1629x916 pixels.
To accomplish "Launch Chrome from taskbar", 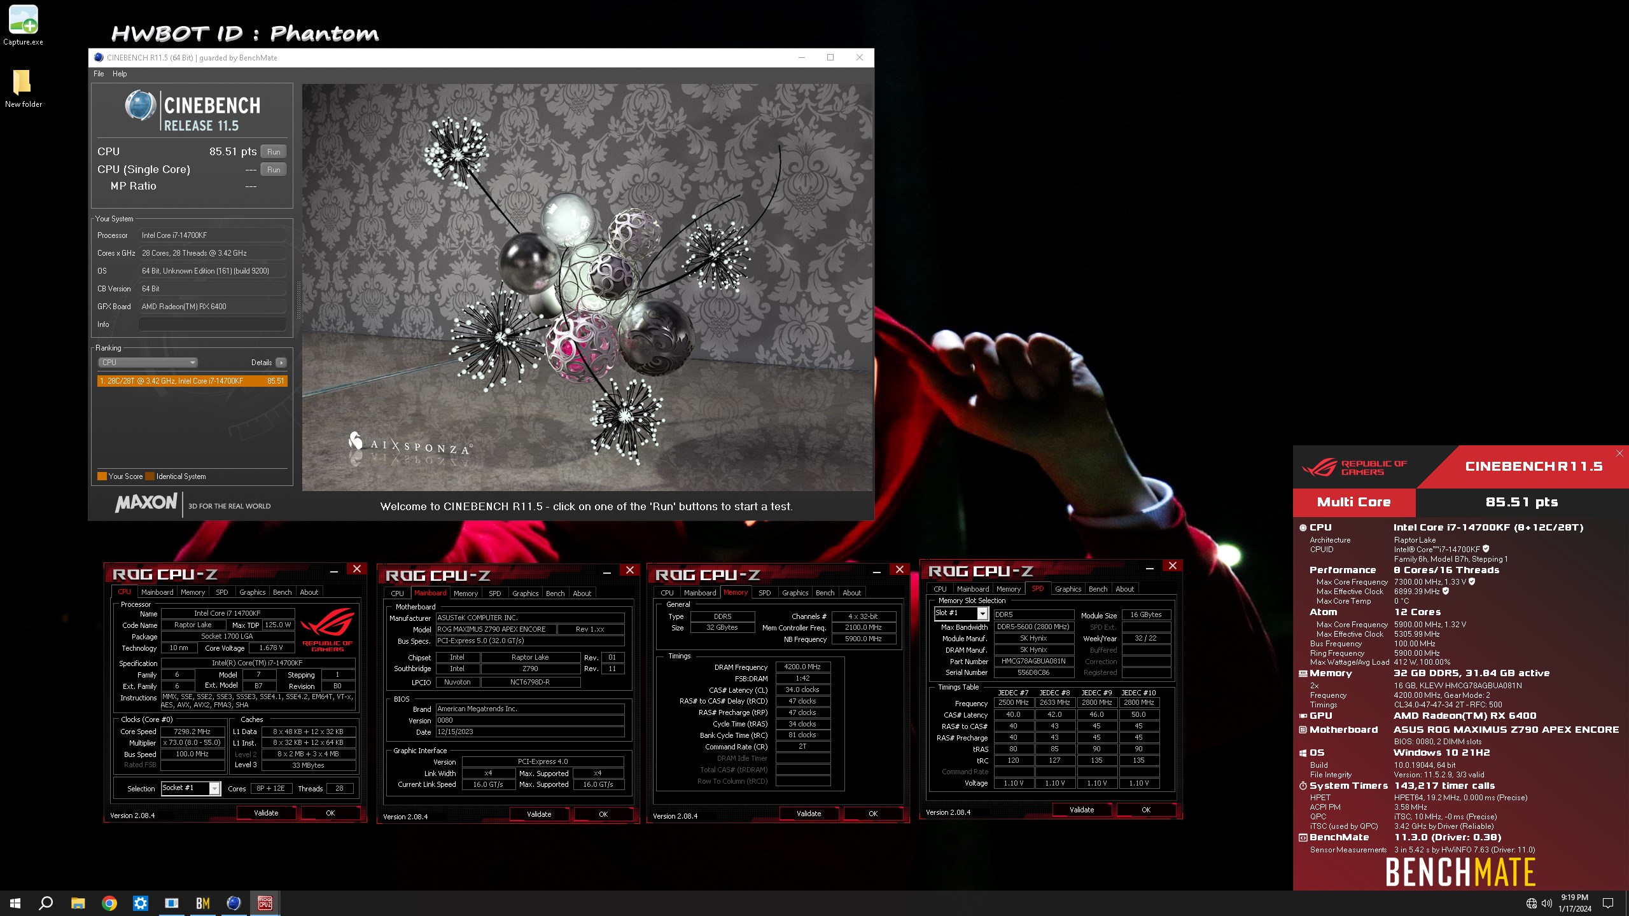I will coord(109,903).
